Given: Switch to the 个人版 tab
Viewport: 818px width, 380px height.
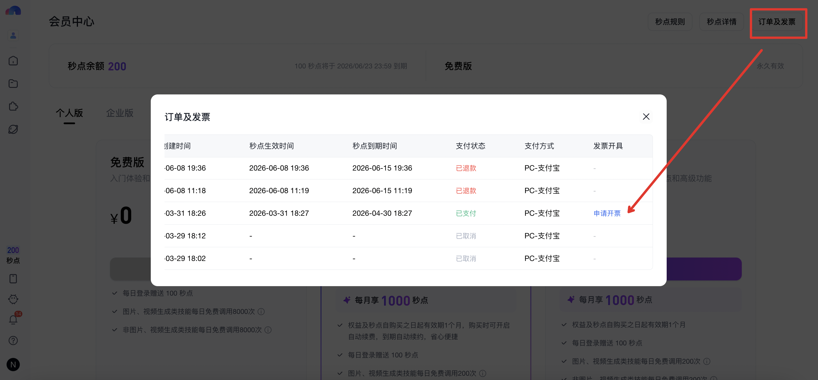Looking at the screenshot, I should click(69, 113).
